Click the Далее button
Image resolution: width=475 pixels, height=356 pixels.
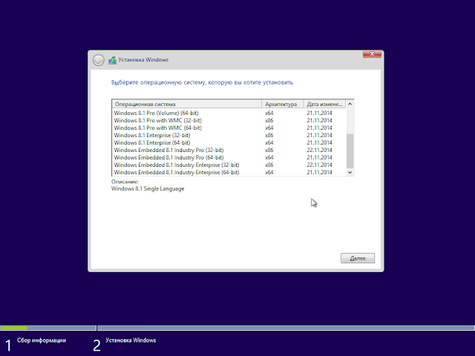click(x=358, y=258)
